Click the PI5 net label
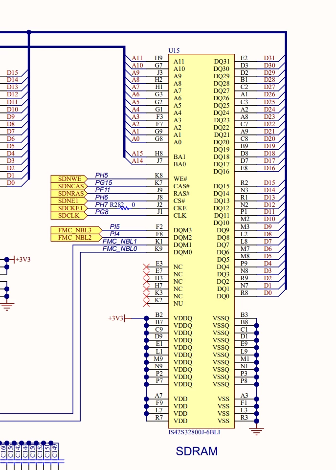The image size is (336, 470). [114, 226]
